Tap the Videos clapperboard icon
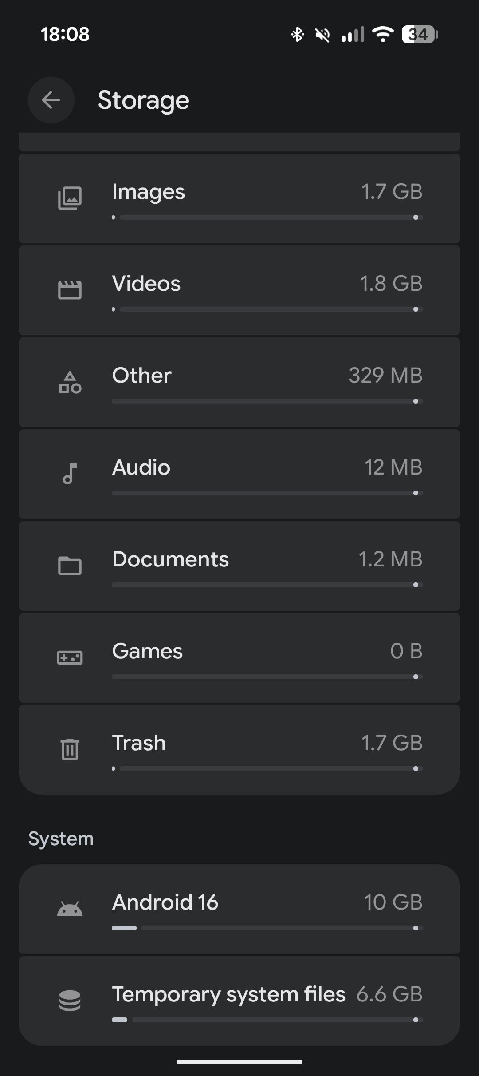 70,290
